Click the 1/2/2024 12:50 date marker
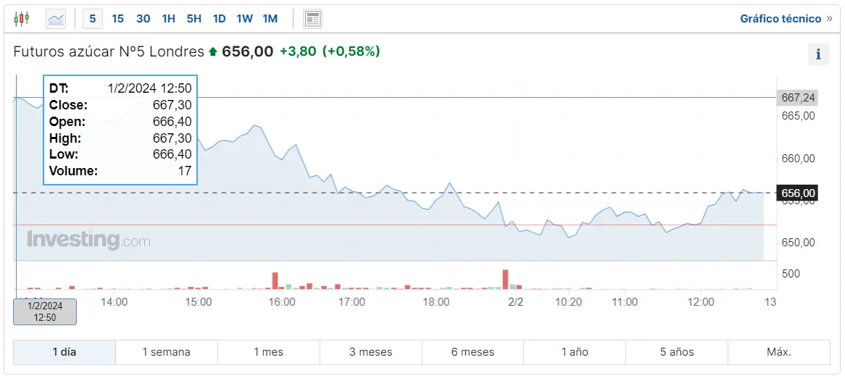Screen dimensions: 845x381 tap(45, 311)
